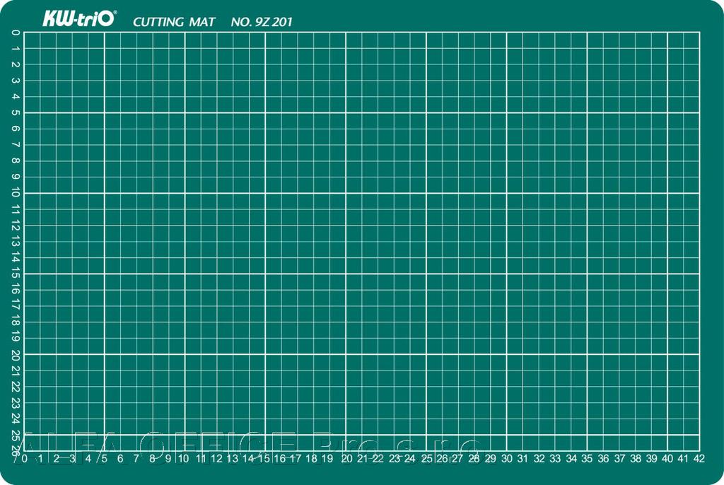Image resolution: width=724 pixels, height=485 pixels.
Task: Click the KW-triO brand logo
Action: (x=78, y=20)
